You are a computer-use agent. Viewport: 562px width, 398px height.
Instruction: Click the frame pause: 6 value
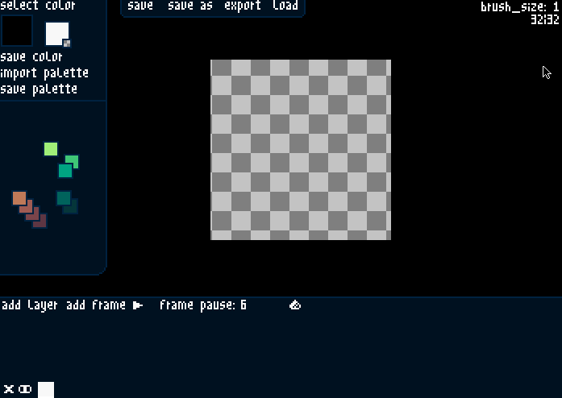tap(203, 305)
